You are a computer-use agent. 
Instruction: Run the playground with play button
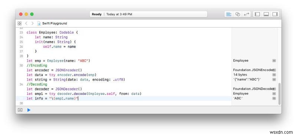point(29,110)
